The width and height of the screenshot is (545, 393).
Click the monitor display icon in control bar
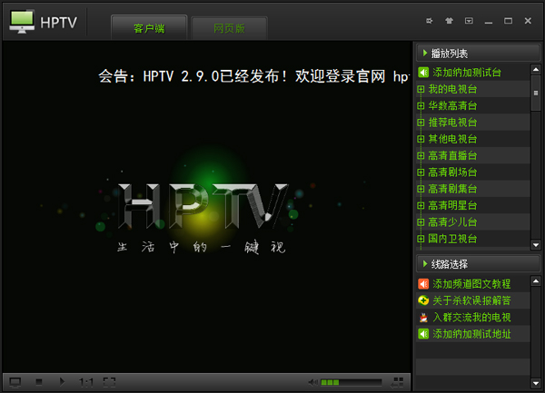15,383
